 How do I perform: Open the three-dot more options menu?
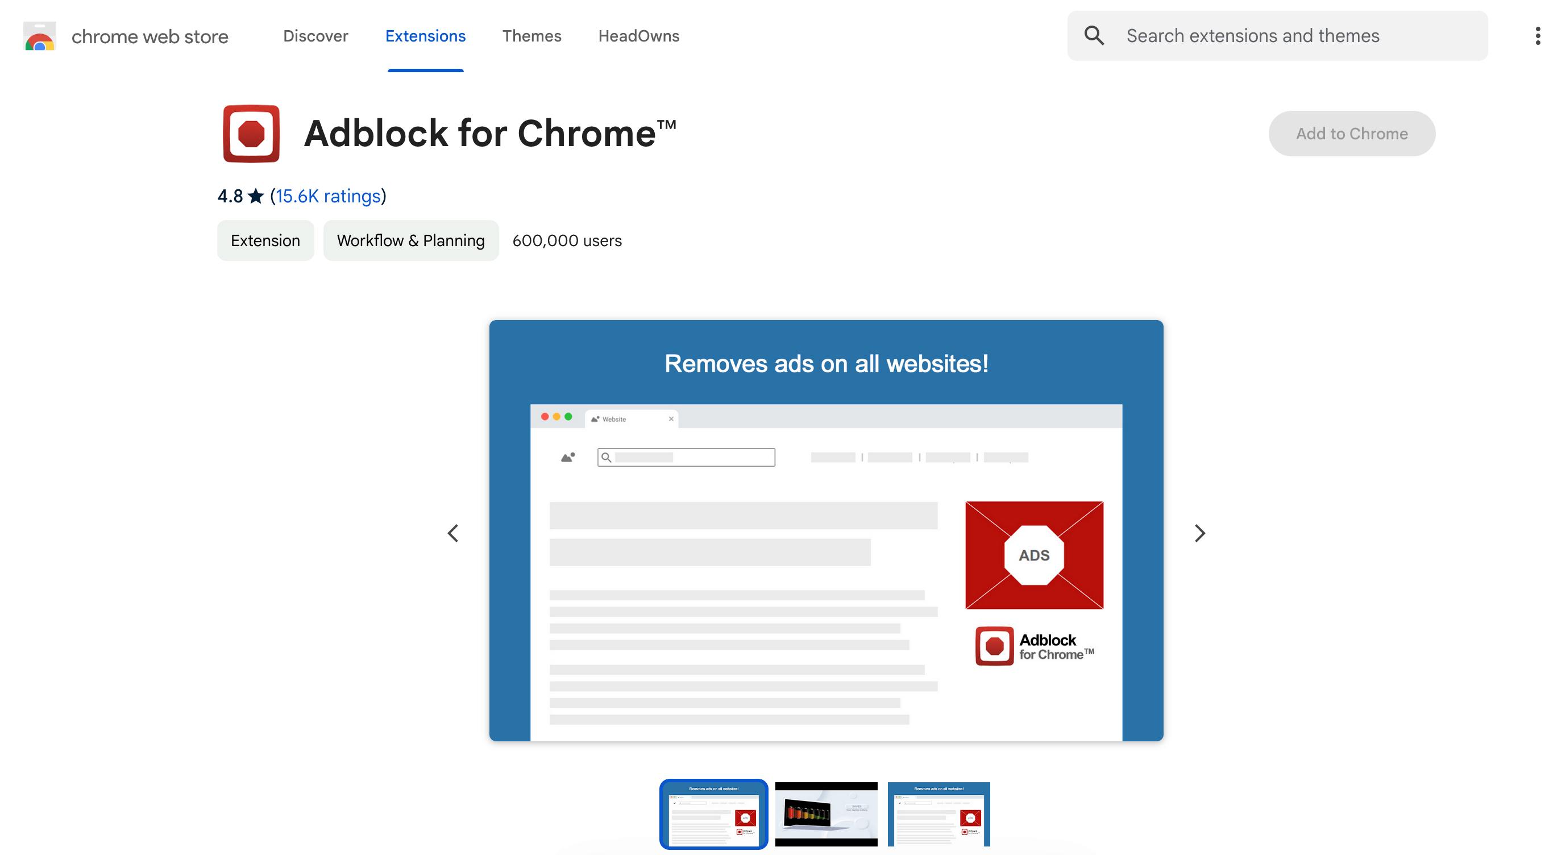point(1536,36)
